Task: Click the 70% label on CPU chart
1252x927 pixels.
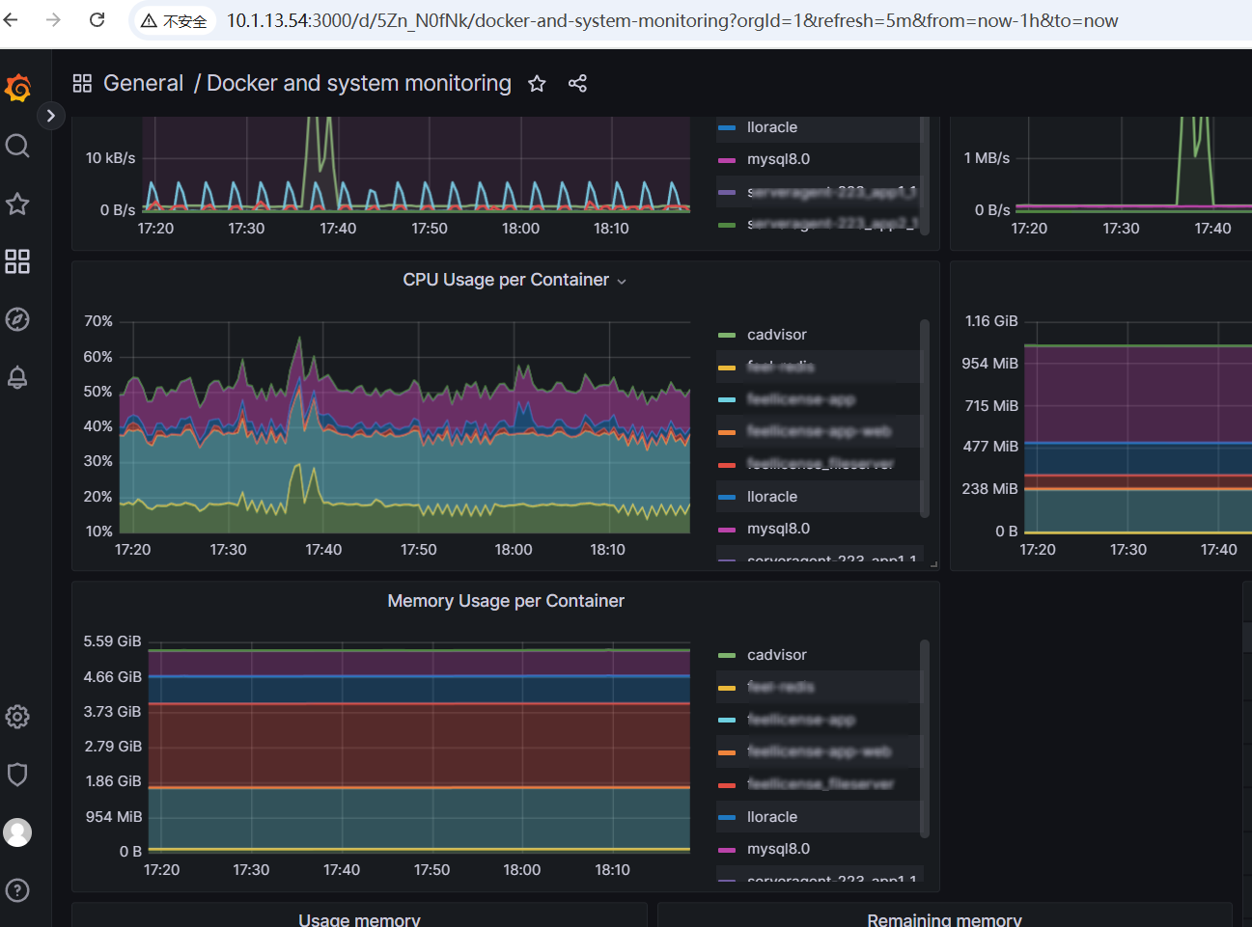Action: (98, 321)
